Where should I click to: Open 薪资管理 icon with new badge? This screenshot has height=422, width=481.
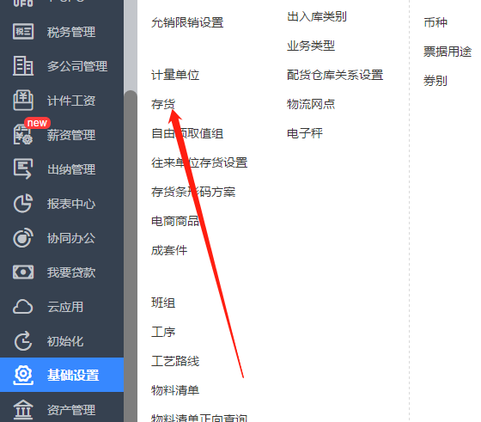pos(23,134)
